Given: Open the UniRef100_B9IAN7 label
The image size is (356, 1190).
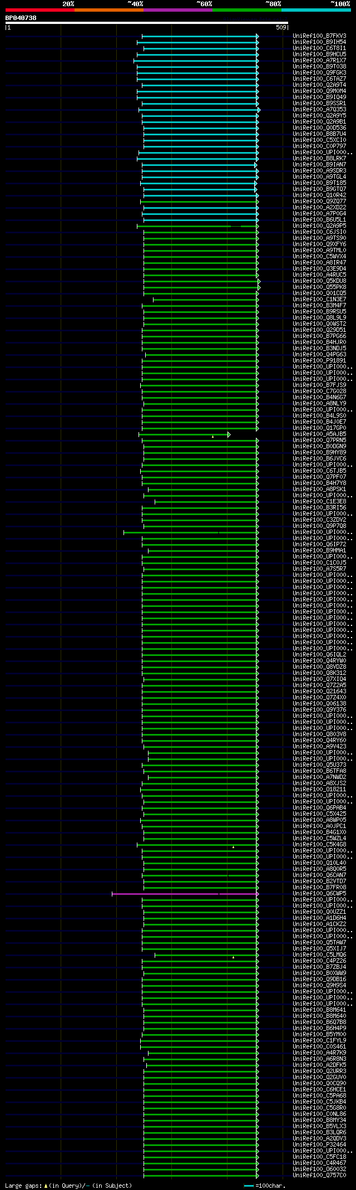Looking at the screenshot, I should 319,165.
